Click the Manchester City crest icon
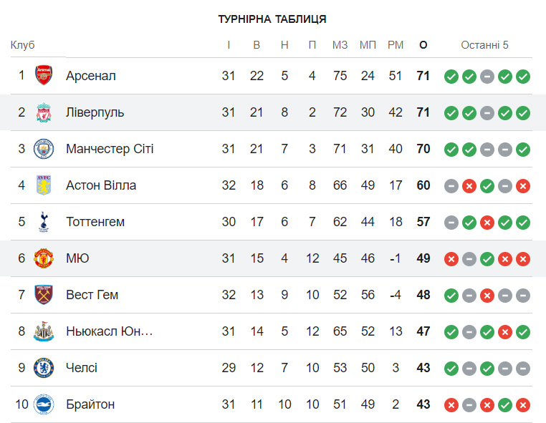The image size is (546, 423). click(44, 149)
